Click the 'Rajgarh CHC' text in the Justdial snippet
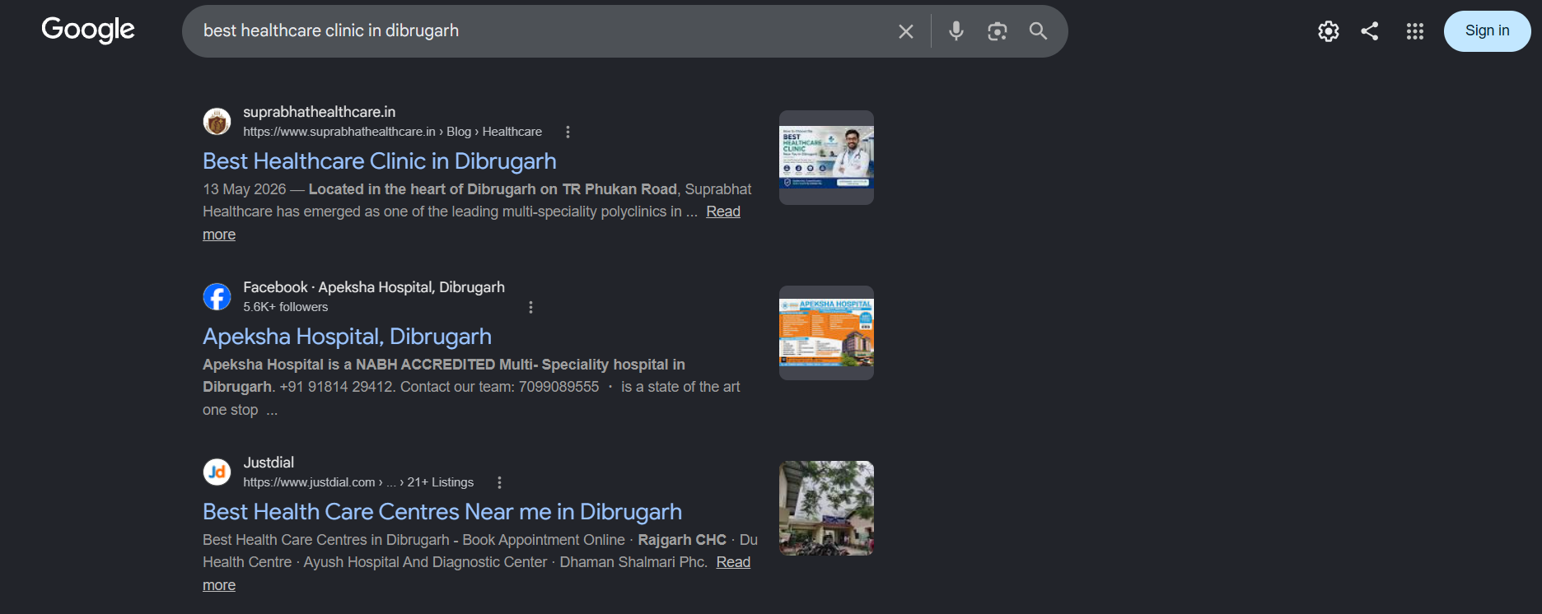The height and width of the screenshot is (614, 1542). point(682,540)
